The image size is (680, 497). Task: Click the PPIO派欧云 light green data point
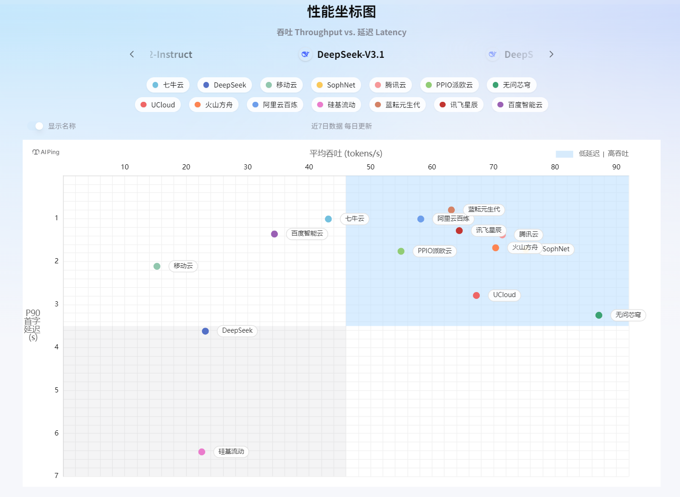[x=401, y=251]
